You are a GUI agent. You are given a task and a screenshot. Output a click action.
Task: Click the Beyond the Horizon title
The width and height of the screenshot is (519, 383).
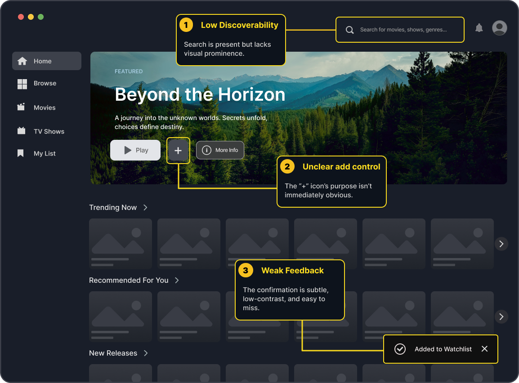(200, 94)
